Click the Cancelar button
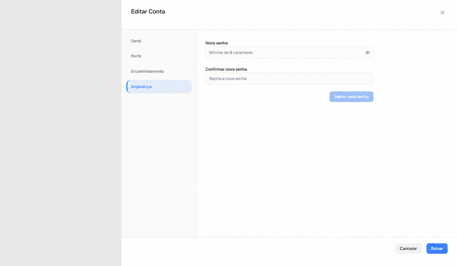This screenshot has width=457, height=266. pos(408,248)
